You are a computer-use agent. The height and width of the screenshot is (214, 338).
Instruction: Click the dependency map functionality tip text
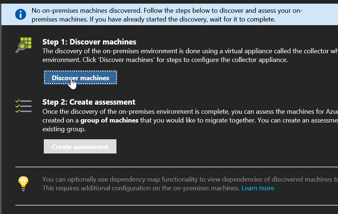(x=183, y=179)
